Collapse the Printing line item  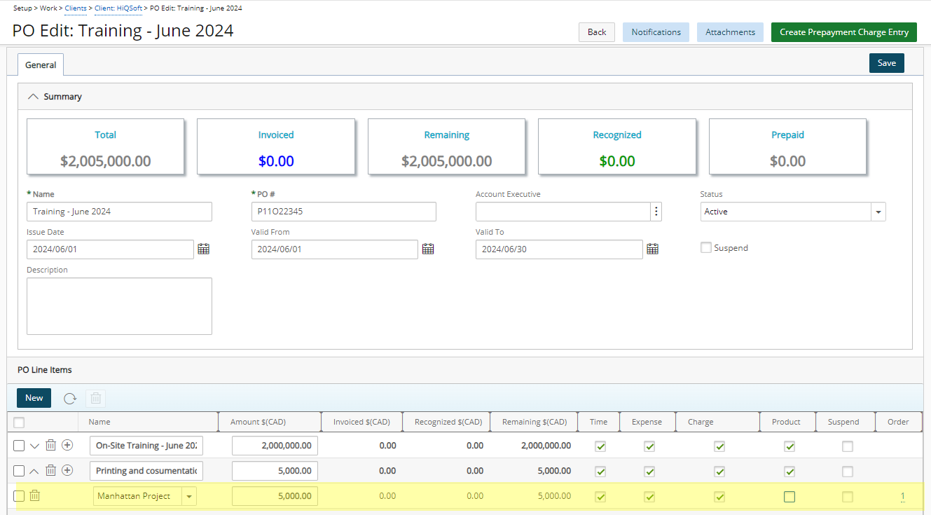tap(34, 471)
